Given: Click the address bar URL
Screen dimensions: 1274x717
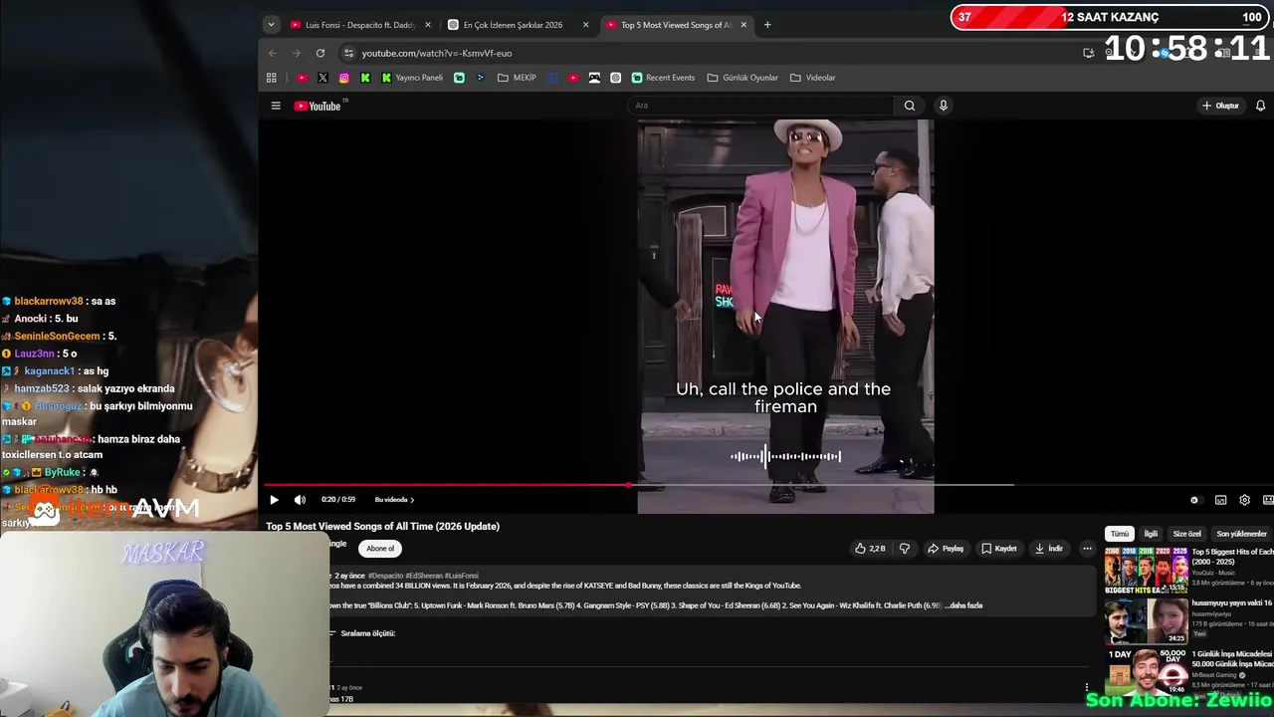Looking at the screenshot, I should click(x=437, y=53).
